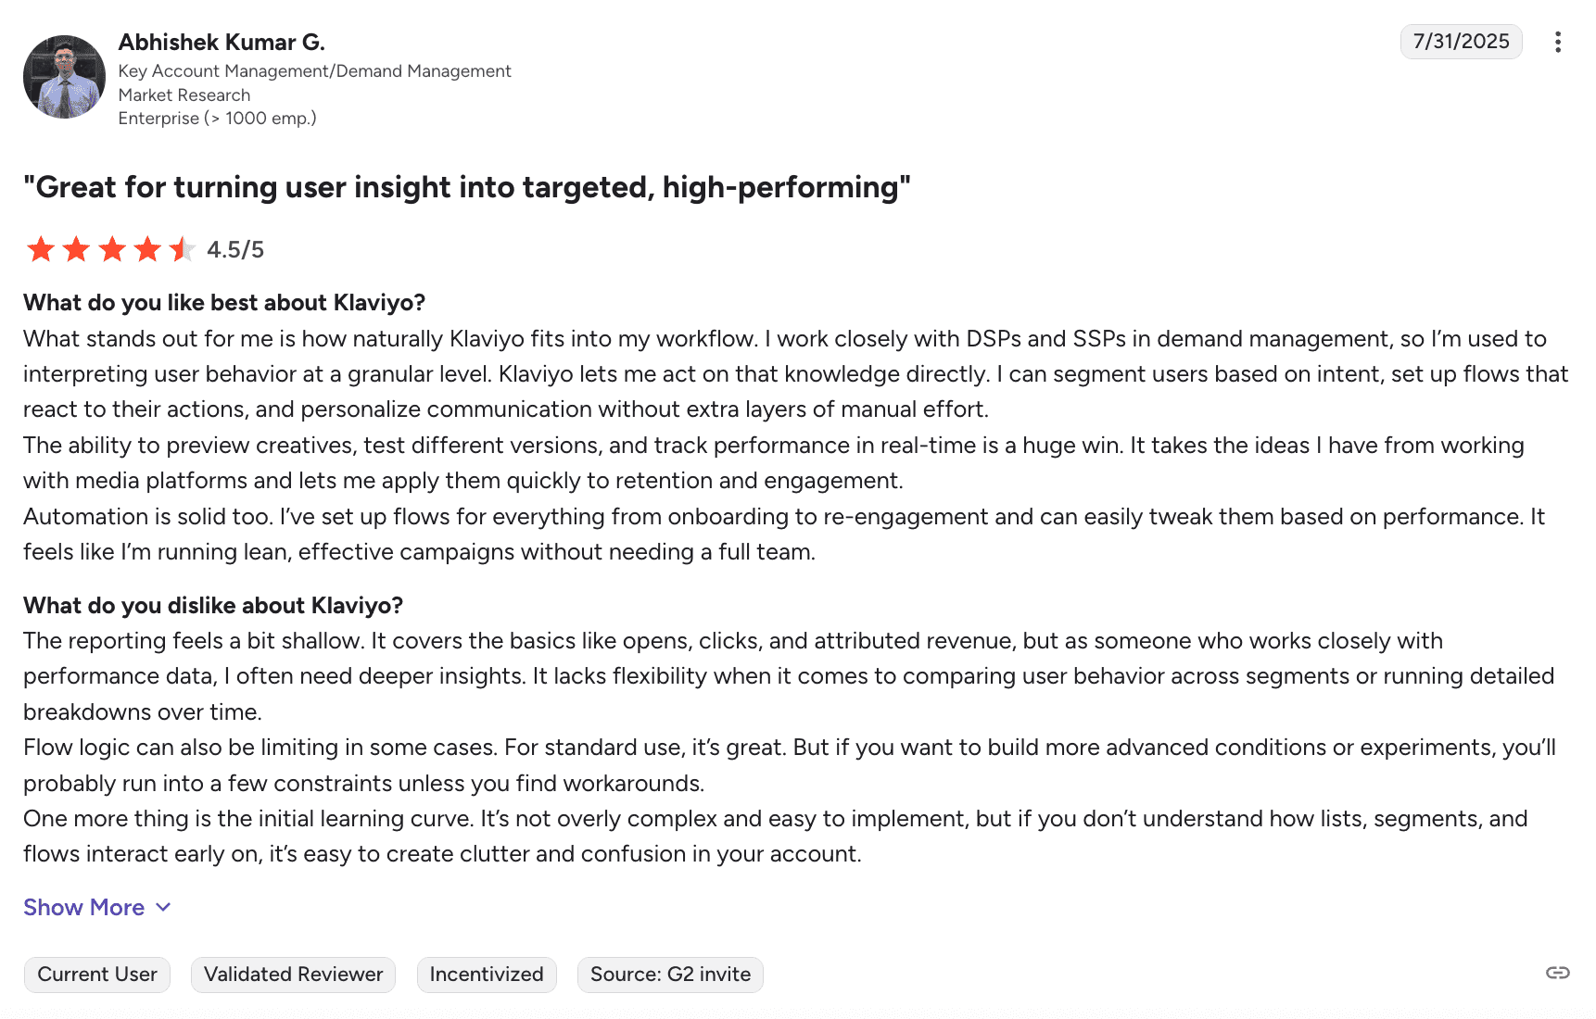Open the three-dot options menu
Screen dimensions: 1596x1019
click(1557, 42)
